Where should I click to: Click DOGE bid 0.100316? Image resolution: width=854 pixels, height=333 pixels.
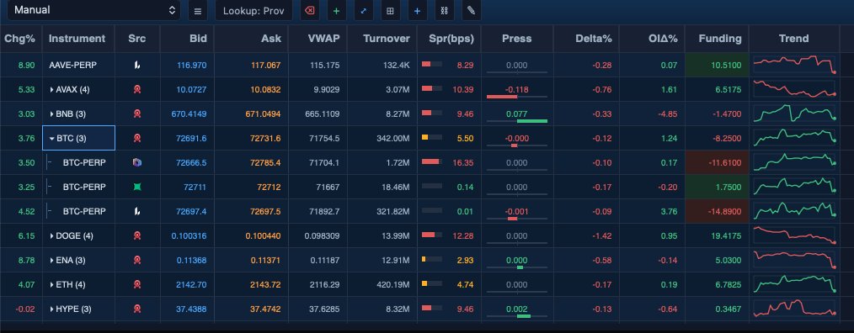click(189, 236)
